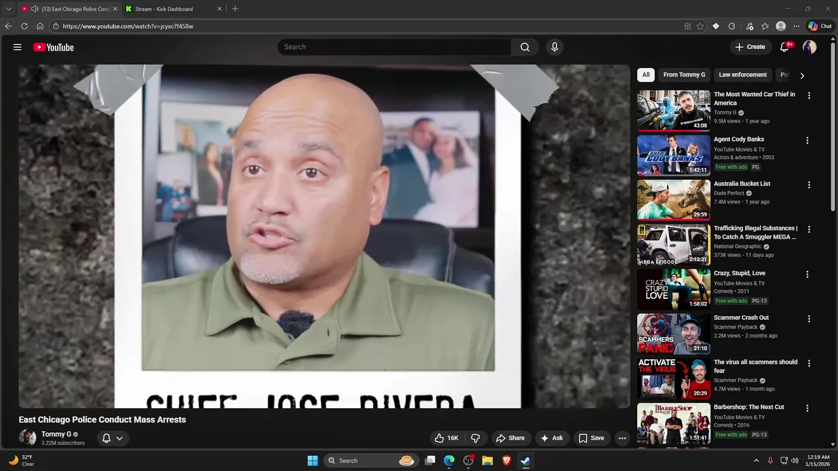Open options for Barbershop: The Next Cut
Image resolution: width=838 pixels, height=471 pixels.
(x=807, y=408)
